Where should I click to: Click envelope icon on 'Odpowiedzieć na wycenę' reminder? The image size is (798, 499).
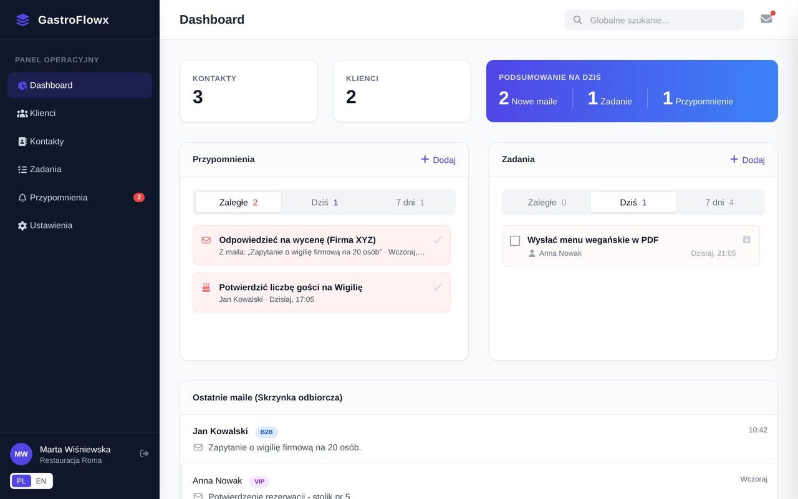pos(206,240)
